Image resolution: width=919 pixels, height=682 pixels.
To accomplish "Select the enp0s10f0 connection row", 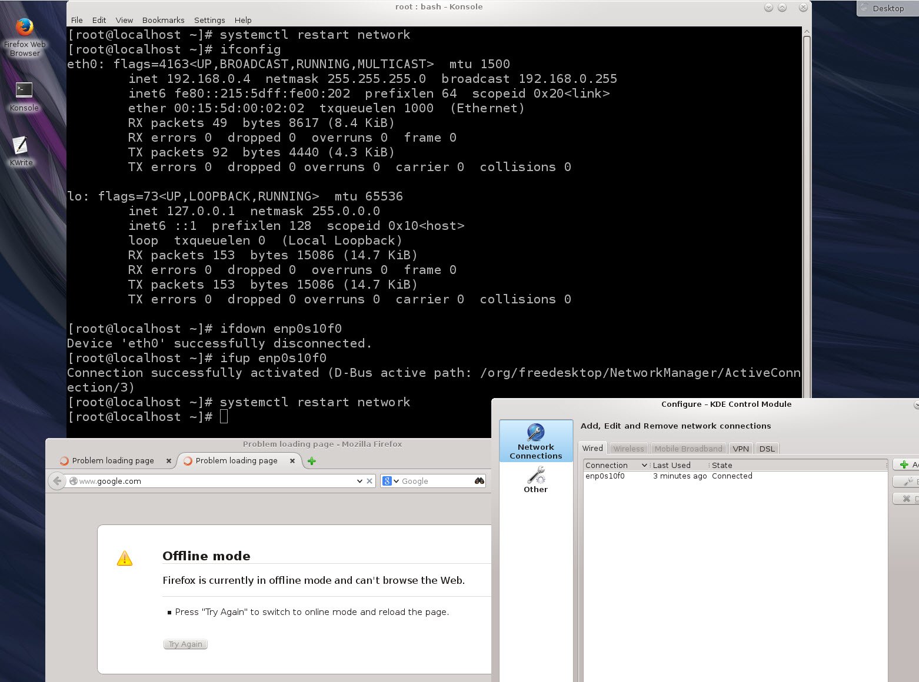I will tap(605, 476).
